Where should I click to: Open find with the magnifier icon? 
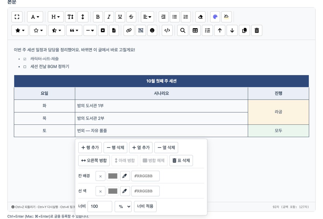pos(183,30)
